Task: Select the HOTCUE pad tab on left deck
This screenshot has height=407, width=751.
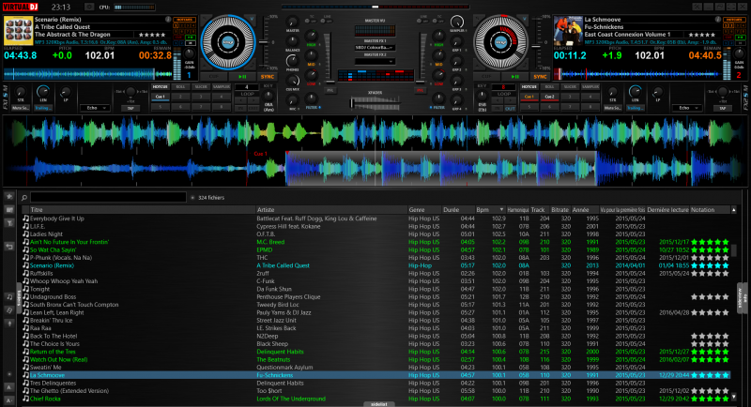Action: (x=160, y=87)
